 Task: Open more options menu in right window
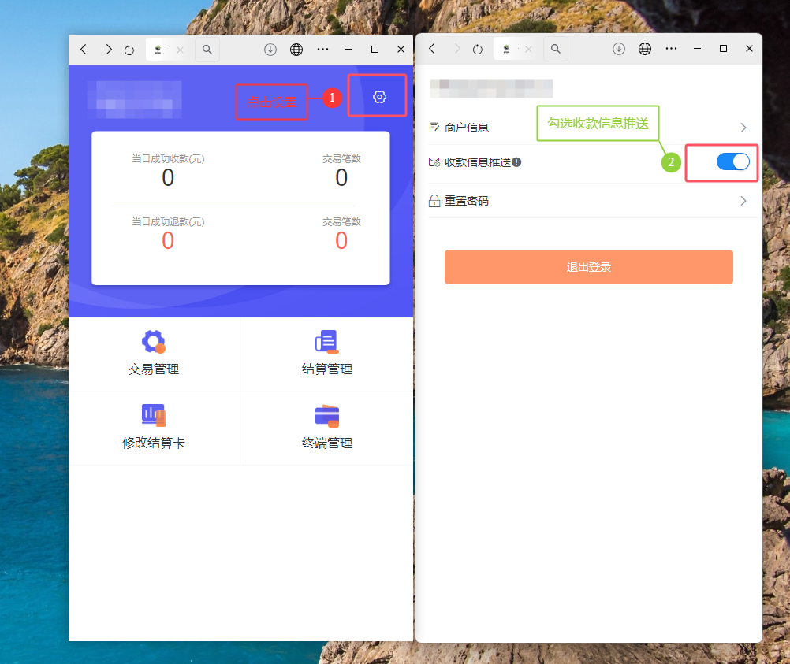pos(671,49)
